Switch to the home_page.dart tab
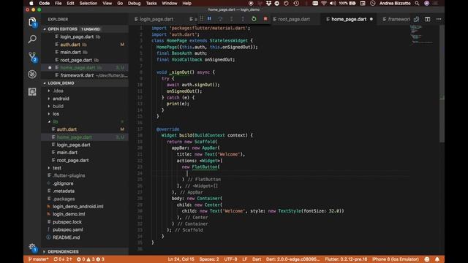 349,19
